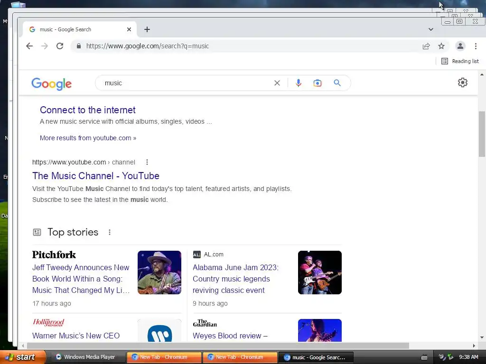Click the vertical scrollbar thumb
This screenshot has width=486, height=364.
click(482, 134)
